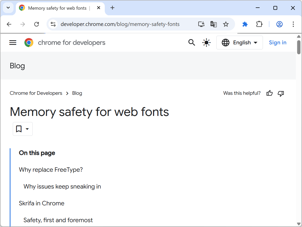Toggle dark mode with the sun icon

pos(206,42)
